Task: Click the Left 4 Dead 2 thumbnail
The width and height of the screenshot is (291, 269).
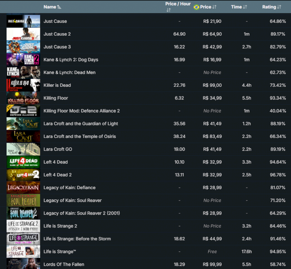Action: coord(23,175)
